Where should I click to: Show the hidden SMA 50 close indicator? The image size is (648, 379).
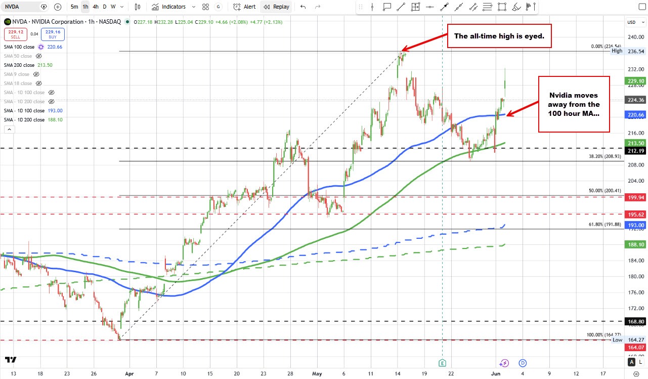click(x=38, y=56)
